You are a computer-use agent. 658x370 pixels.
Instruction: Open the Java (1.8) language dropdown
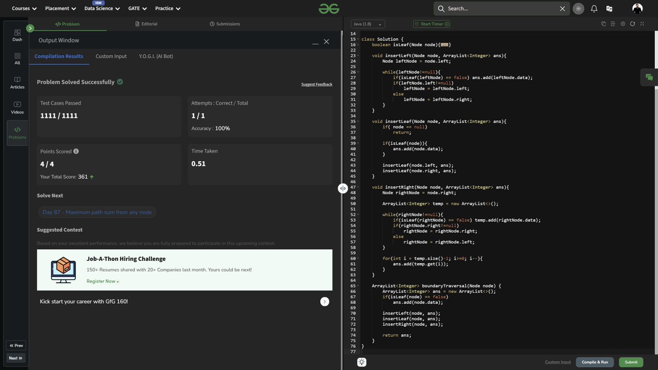368,24
